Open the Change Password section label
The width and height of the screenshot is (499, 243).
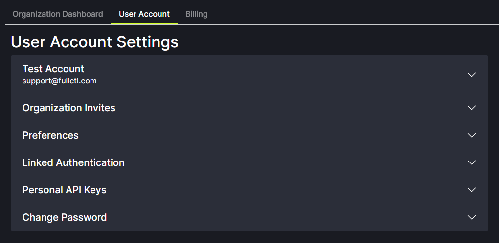tap(65, 217)
